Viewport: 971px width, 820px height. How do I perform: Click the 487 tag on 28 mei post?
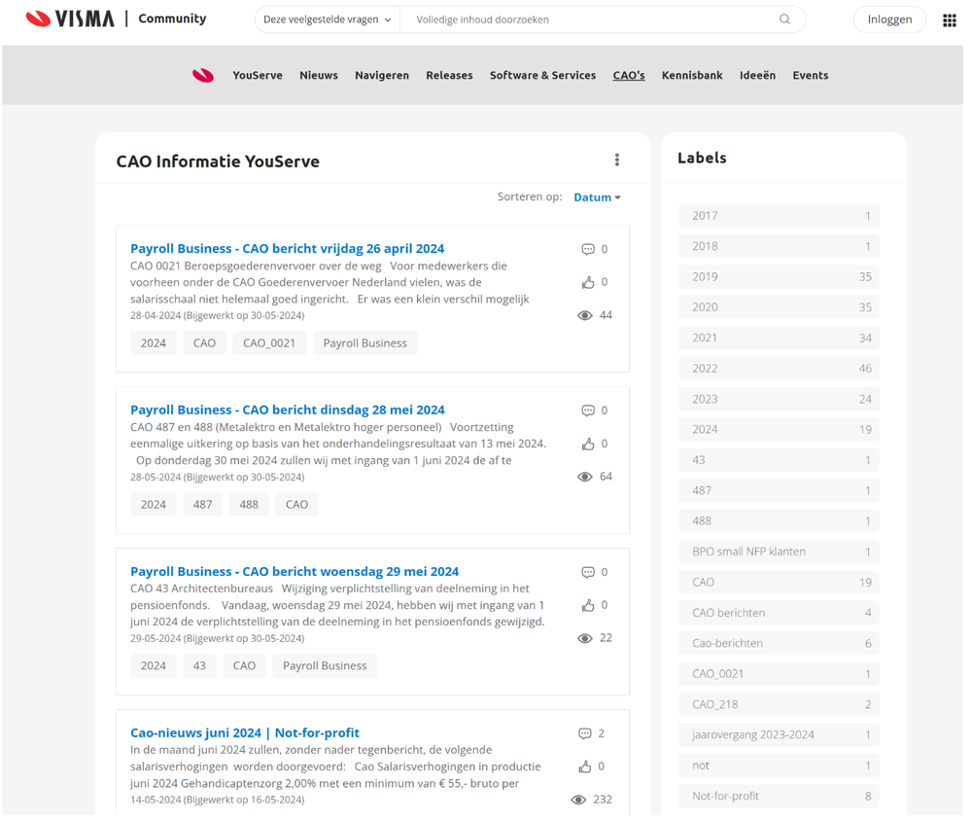pos(202,505)
